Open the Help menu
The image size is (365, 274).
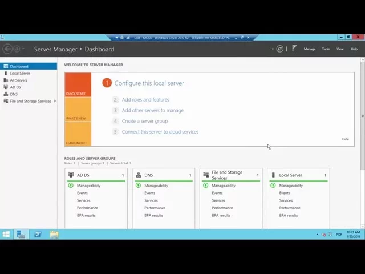354,49
